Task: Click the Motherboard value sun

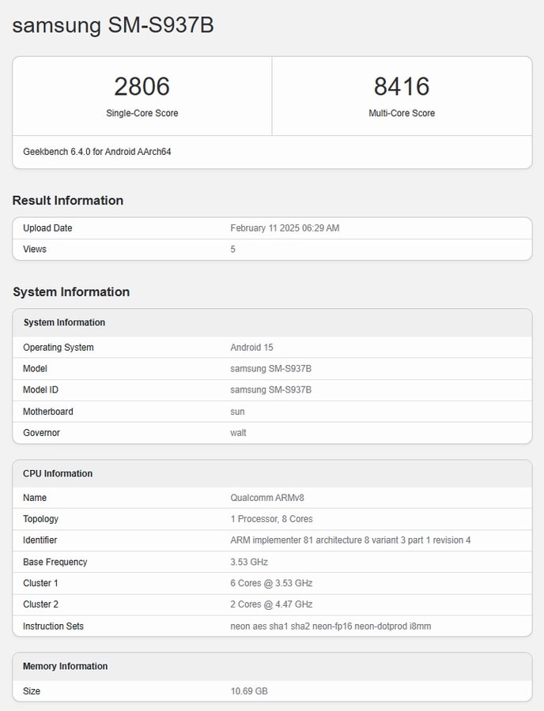Action: (x=237, y=412)
